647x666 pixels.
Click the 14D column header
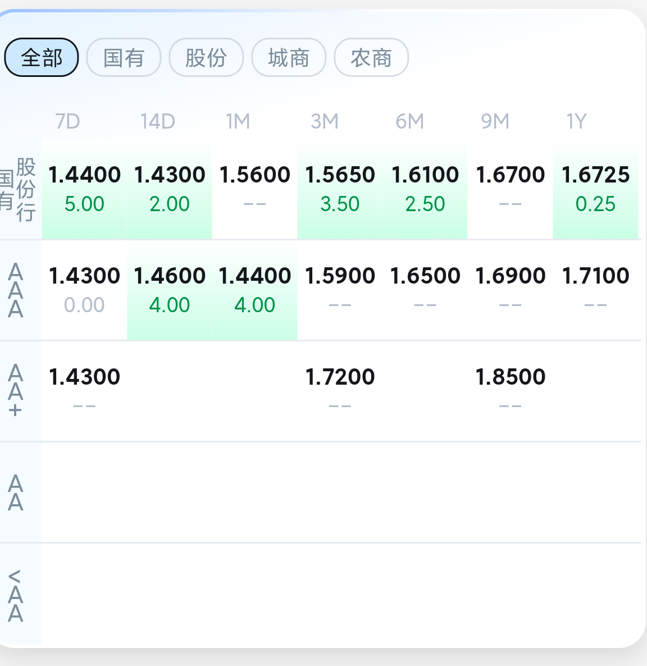(158, 121)
